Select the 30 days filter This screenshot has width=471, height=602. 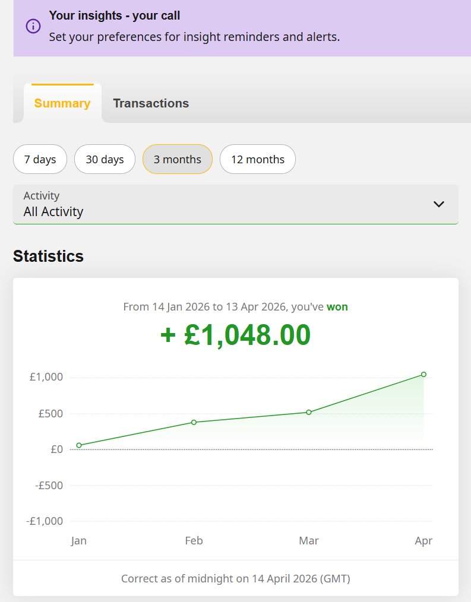105,159
